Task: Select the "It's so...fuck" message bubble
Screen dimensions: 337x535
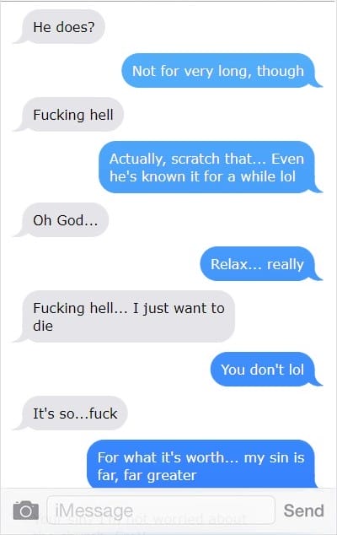Action: click(x=75, y=413)
